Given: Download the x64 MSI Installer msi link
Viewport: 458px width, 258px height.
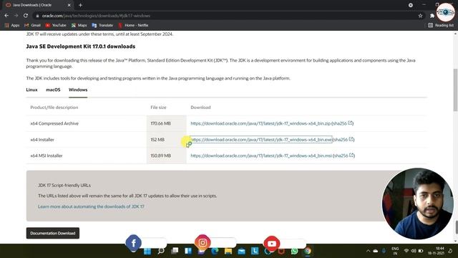Looking at the screenshot, I should click(x=261, y=156).
